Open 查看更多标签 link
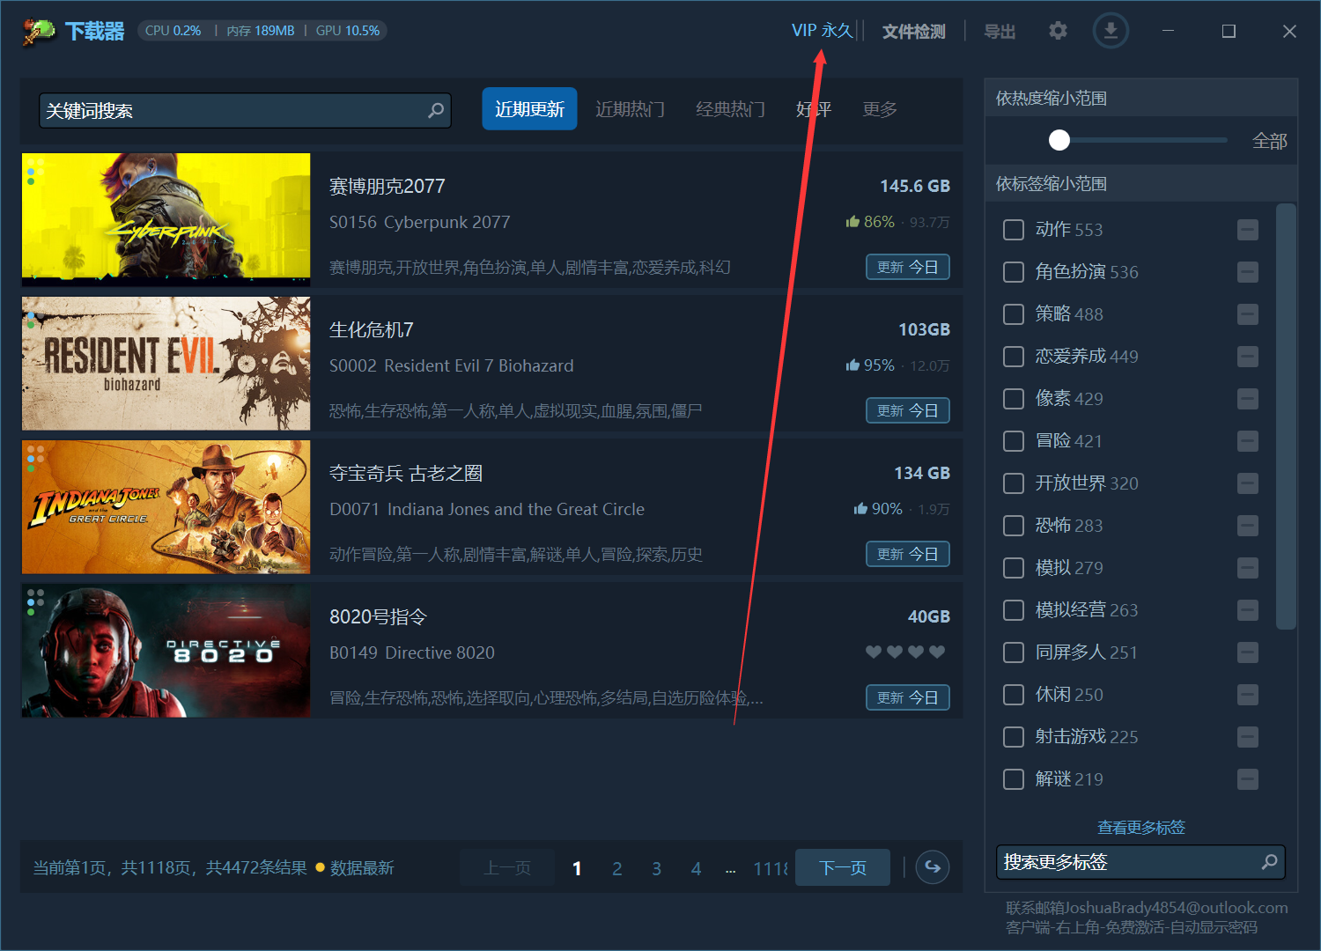This screenshot has height=951, width=1321. [1141, 828]
